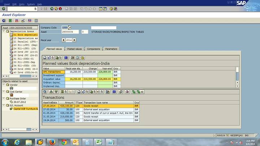This screenshot has width=260, height=146.
Task: Click the yellow note icon in Planned values toolbar
Action: (x=82, y=58)
